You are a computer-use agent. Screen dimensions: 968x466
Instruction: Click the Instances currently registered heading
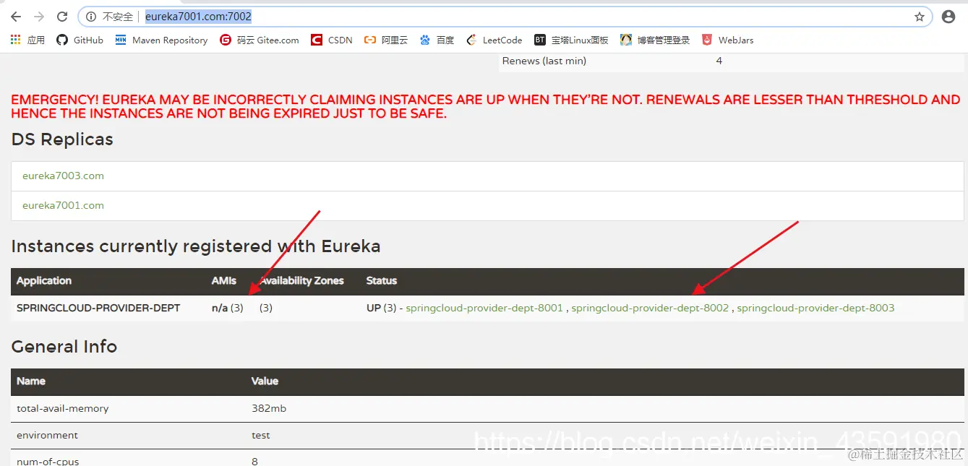click(196, 246)
